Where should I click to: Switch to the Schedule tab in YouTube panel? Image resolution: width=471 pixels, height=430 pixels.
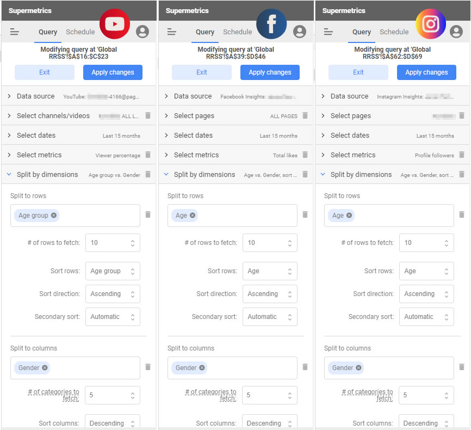[80, 32]
